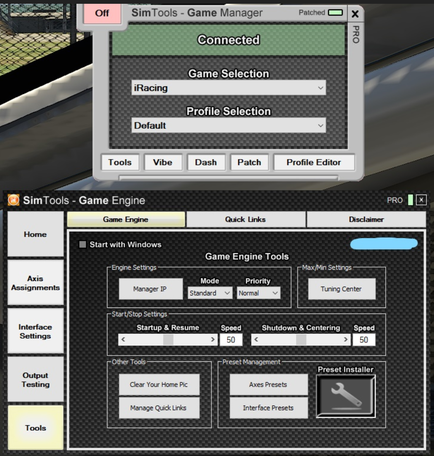Image resolution: width=434 pixels, height=456 pixels.
Task: Click the vertical PRO label in Game Manager
Action: pyautogui.click(x=355, y=34)
